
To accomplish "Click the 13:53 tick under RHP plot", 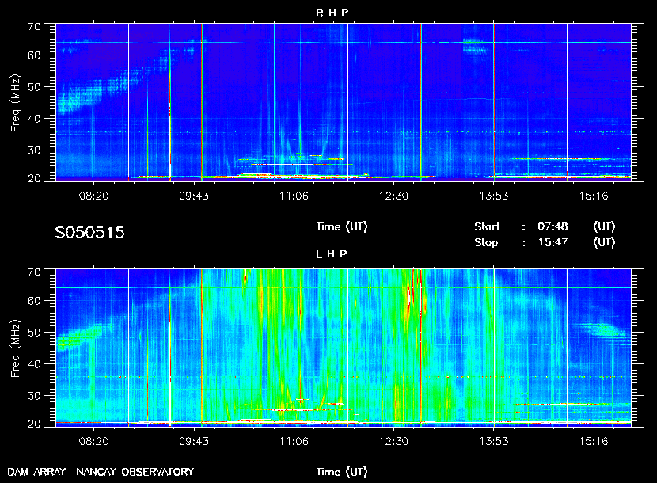I will pyautogui.click(x=494, y=196).
